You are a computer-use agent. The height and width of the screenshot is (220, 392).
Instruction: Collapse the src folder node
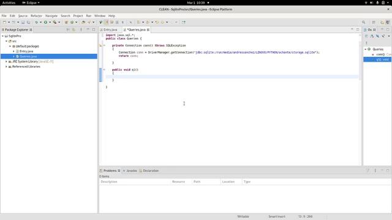pos(6,41)
